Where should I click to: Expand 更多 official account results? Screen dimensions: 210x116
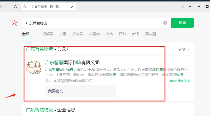coord(184,49)
